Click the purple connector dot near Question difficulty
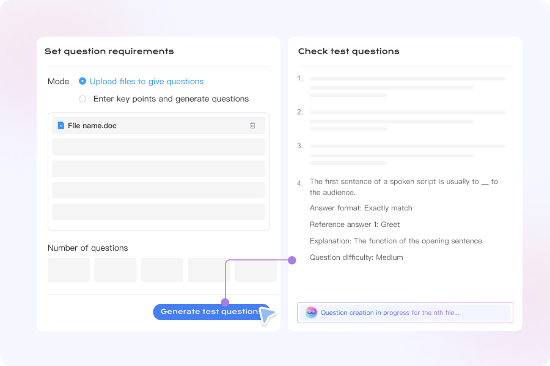Image resolution: width=550 pixels, height=366 pixels. pyautogui.click(x=292, y=260)
